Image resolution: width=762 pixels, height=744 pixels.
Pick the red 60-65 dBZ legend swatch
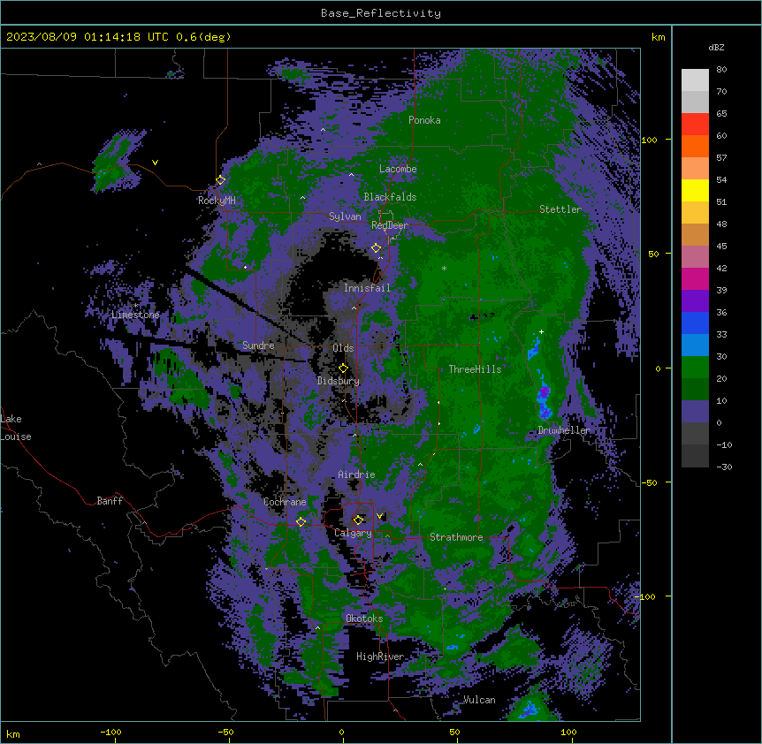click(695, 125)
